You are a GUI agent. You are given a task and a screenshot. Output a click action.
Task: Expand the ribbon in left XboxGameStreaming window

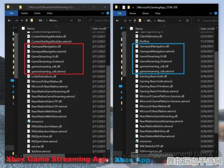(103, 13)
